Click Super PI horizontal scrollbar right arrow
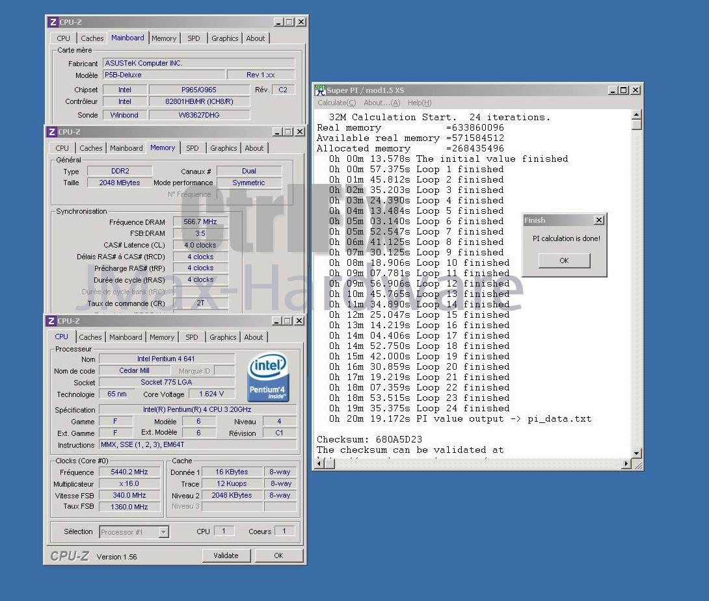709x601 pixels. point(626,464)
